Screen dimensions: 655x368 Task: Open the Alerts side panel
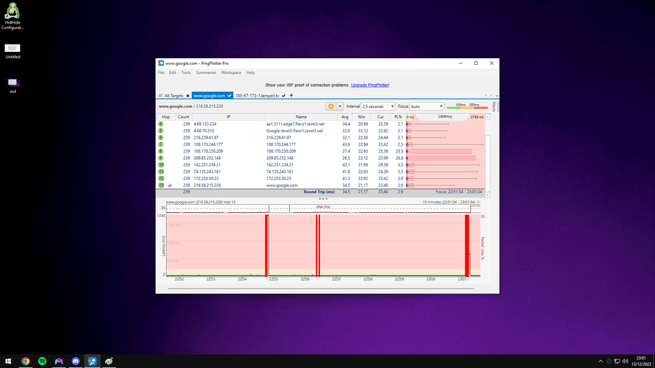tap(494, 106)
